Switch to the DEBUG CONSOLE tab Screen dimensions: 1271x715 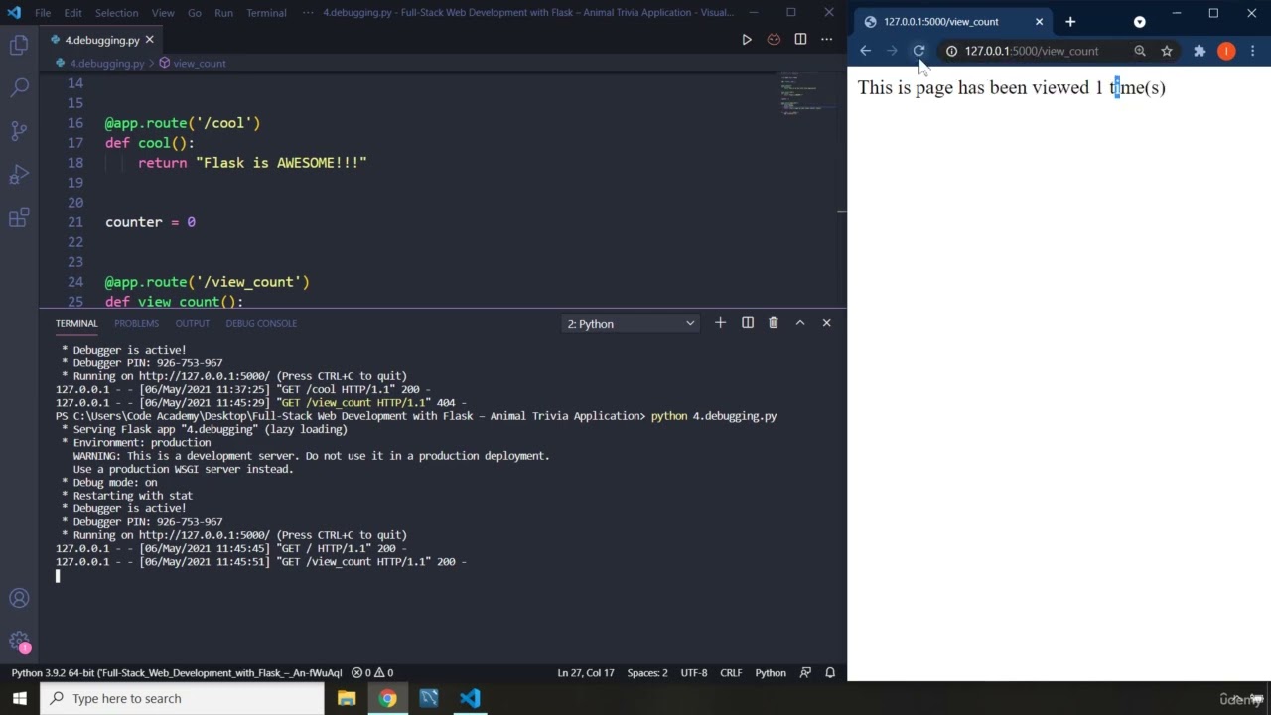[261, 323]
